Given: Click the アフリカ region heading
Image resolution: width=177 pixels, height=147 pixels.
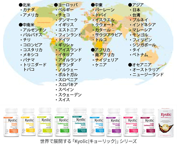Looking at the screenshot, I should pos(101,50).
